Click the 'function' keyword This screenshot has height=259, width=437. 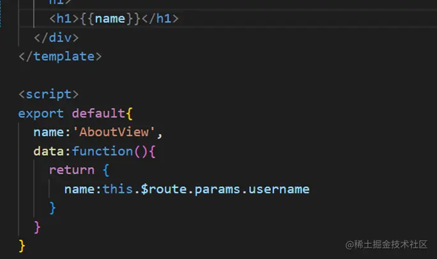tap(102, 151)
